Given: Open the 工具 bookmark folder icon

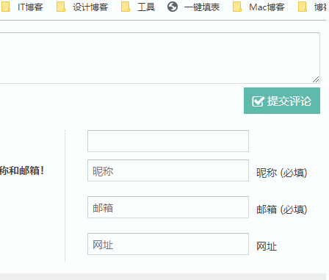Looking at the screenshot, I should [x=126, y=7].
